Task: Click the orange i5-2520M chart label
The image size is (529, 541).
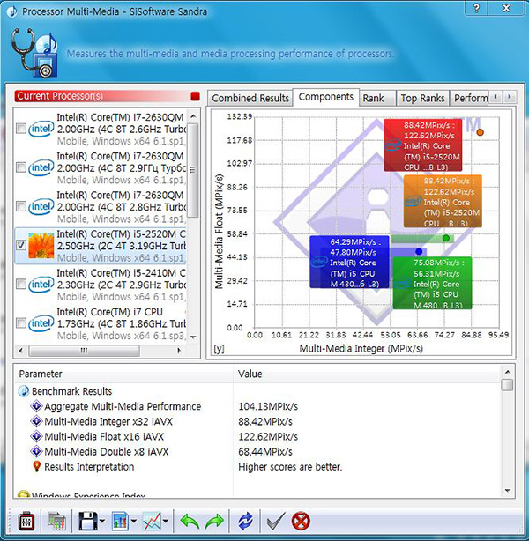Action: pyautogui.click(x=443, y=201)
